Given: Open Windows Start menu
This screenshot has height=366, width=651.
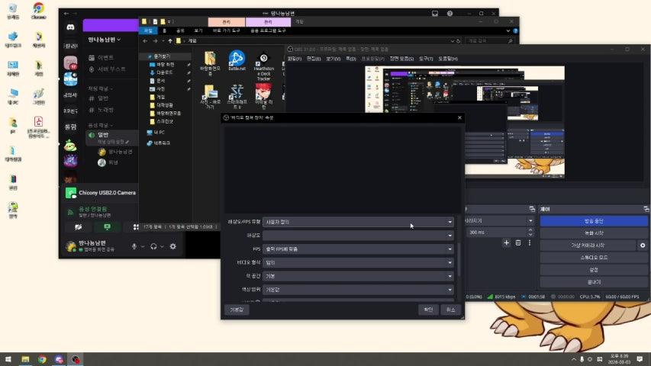Looking at the screenshot, I should point(8,359).
